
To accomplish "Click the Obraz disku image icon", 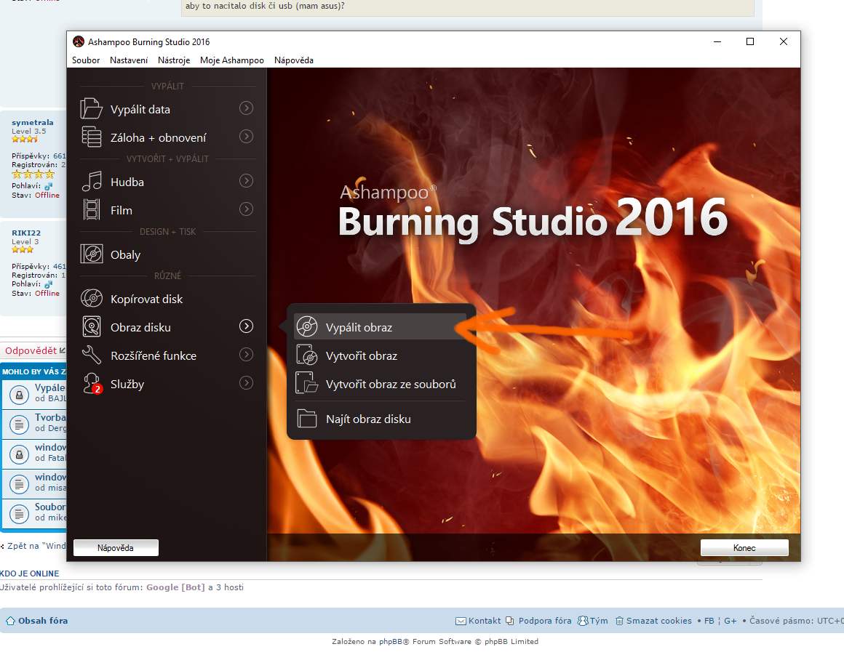I will click(x=92, y=326).
